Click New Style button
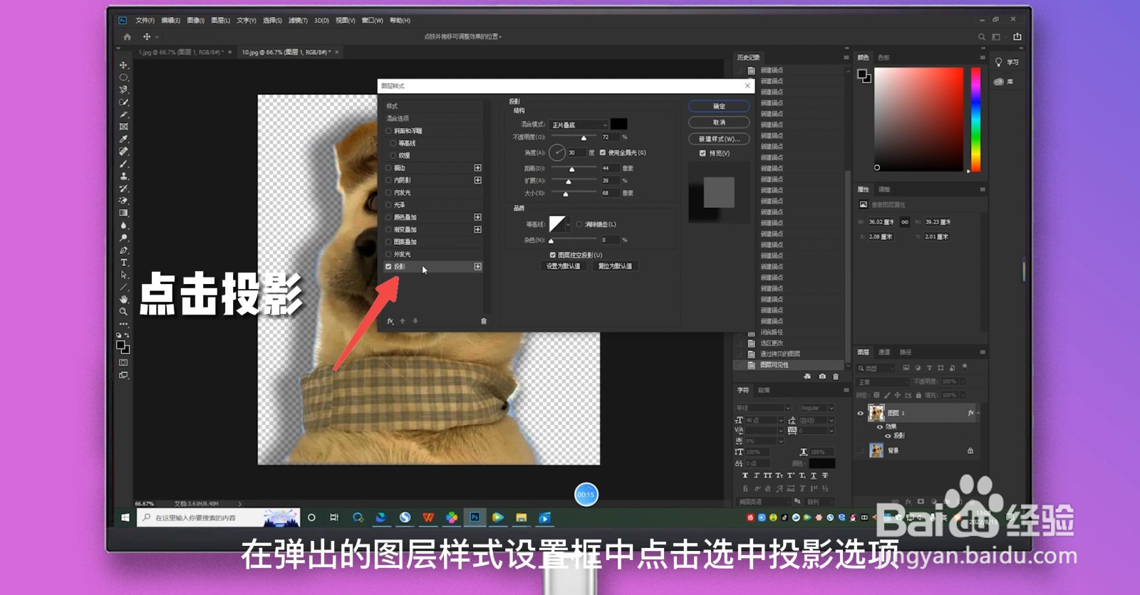1140x595 pixels. coord(719,139)
